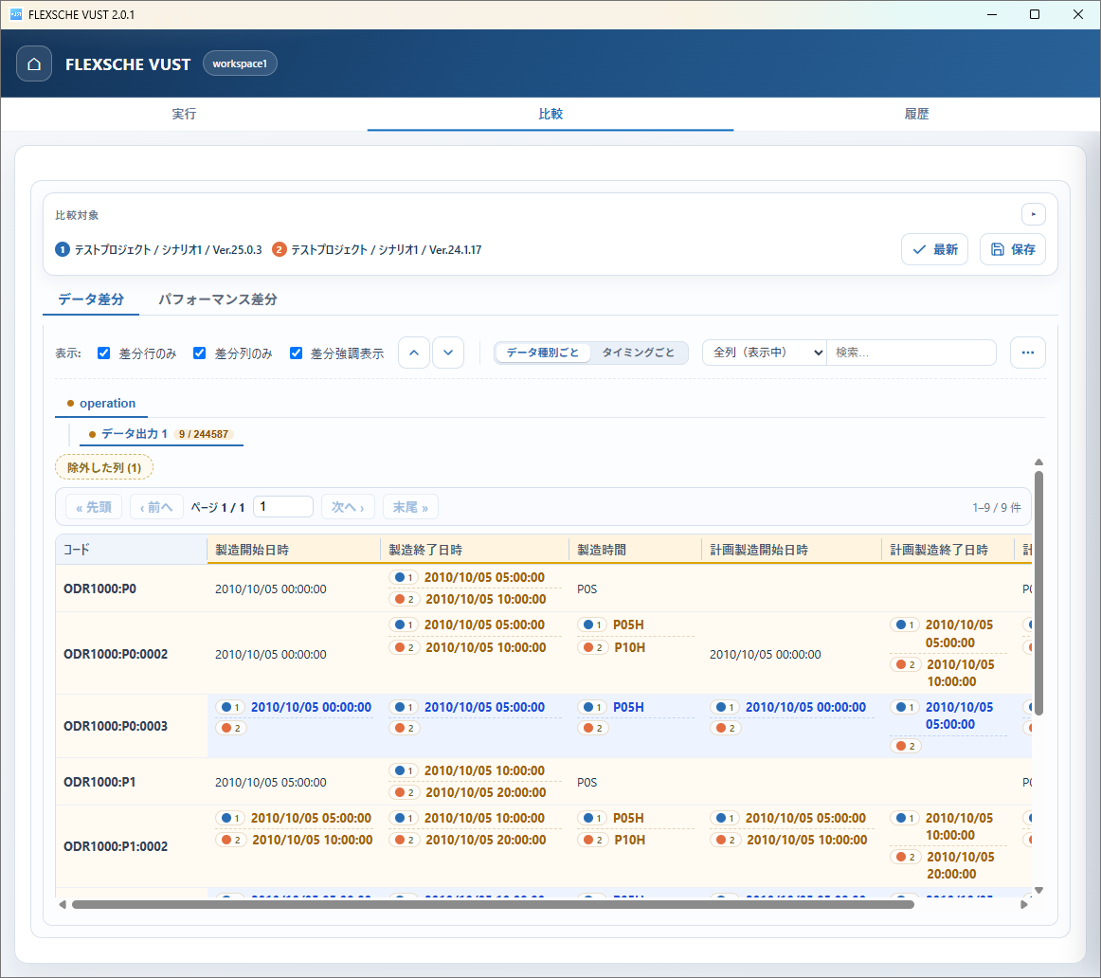Click the vertical scrollbar thumb
This screenshot has height=978, width=1101.
pos(1038,593)
